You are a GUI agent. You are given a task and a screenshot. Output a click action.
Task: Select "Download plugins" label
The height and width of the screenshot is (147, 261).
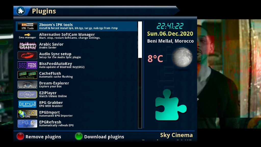(x=104, y=137)
